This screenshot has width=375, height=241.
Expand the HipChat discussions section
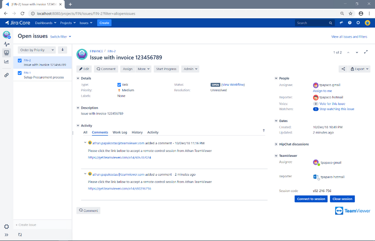[x=276, y=144]
